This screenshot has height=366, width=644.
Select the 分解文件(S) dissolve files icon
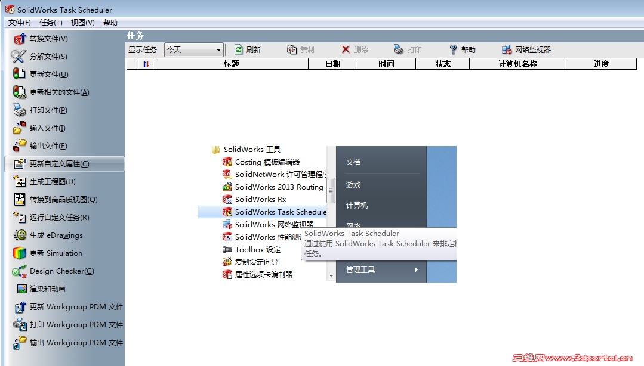(x=19, y=56)
